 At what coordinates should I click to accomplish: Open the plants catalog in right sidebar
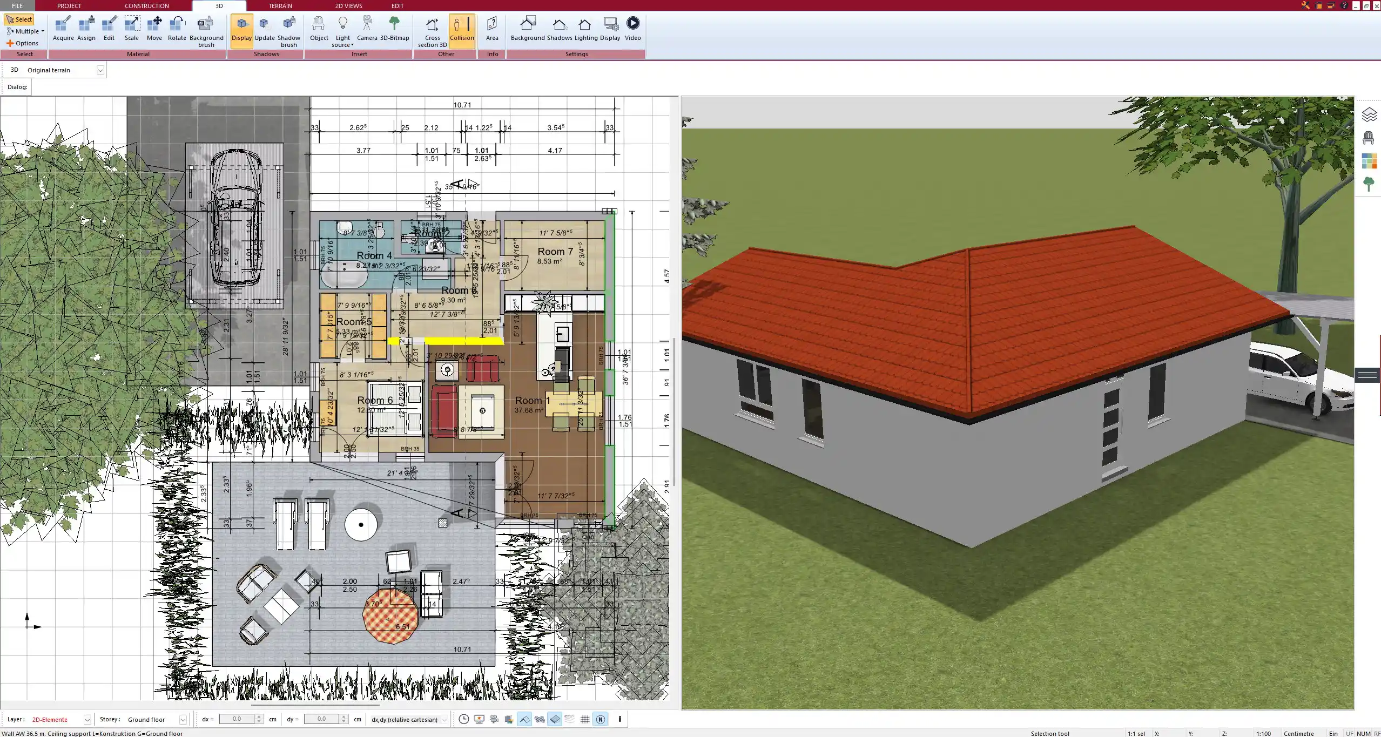click(x=1370, y=184)
